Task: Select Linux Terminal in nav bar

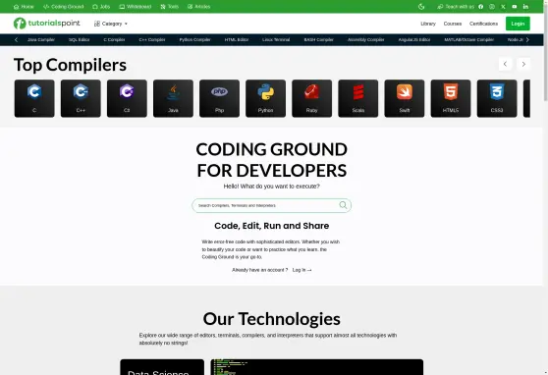Action: (276, 39)
